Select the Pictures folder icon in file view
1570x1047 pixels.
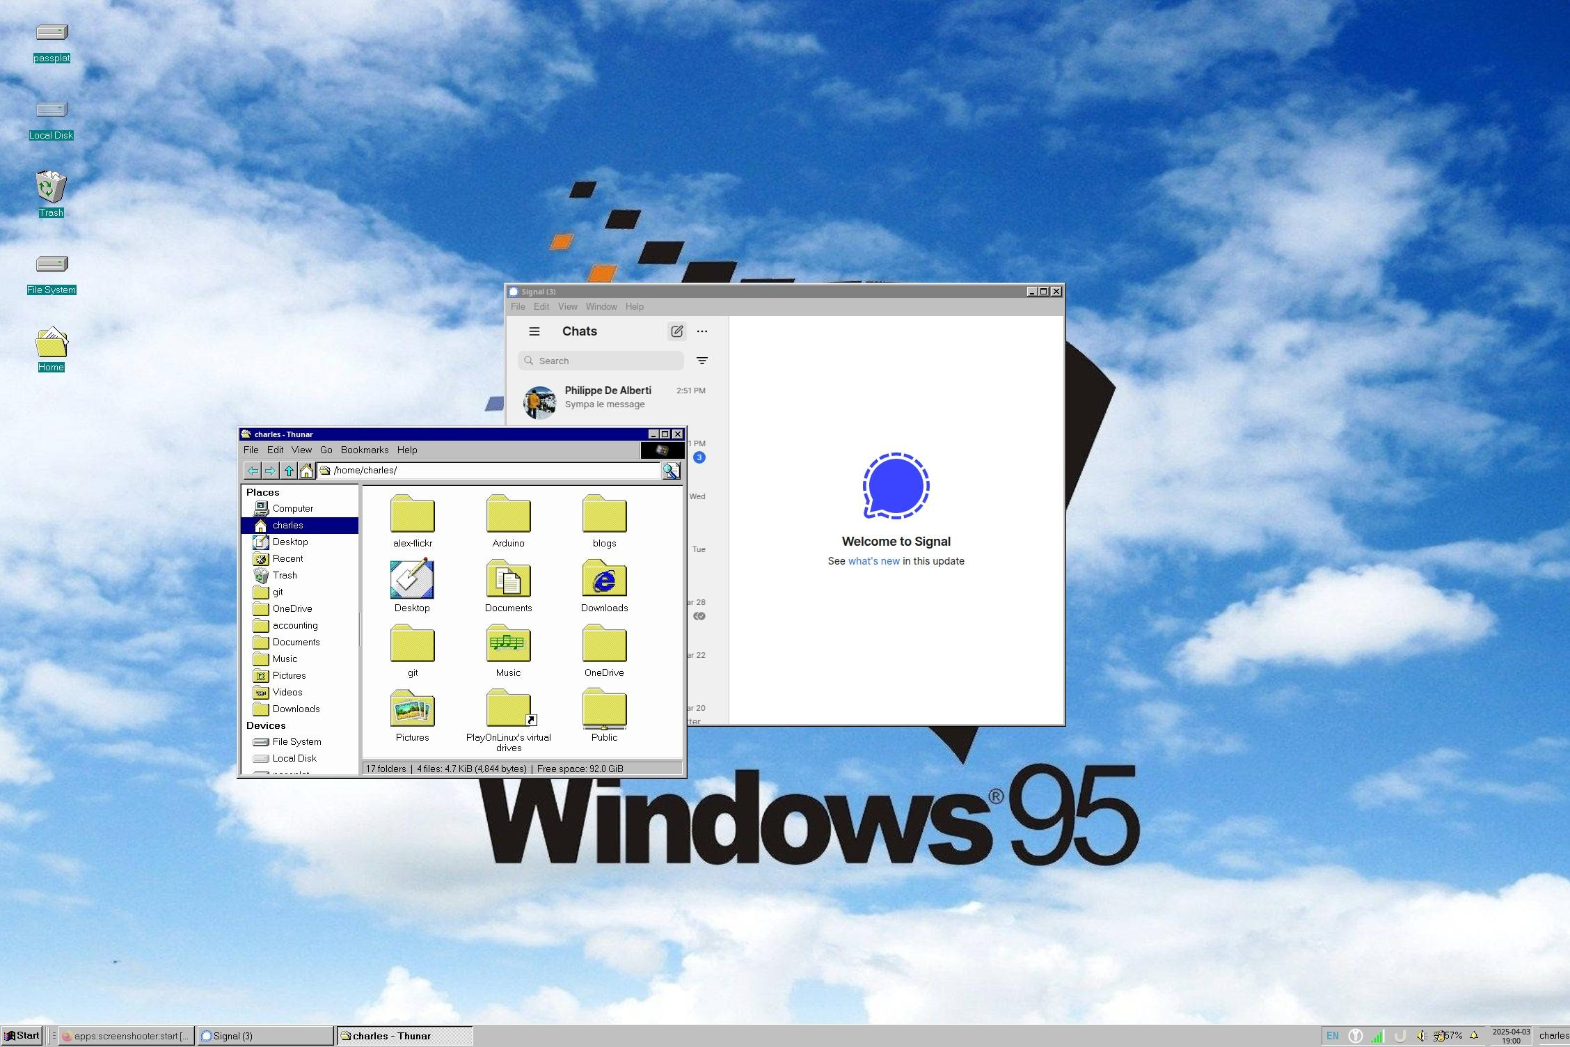coord(413,715)
